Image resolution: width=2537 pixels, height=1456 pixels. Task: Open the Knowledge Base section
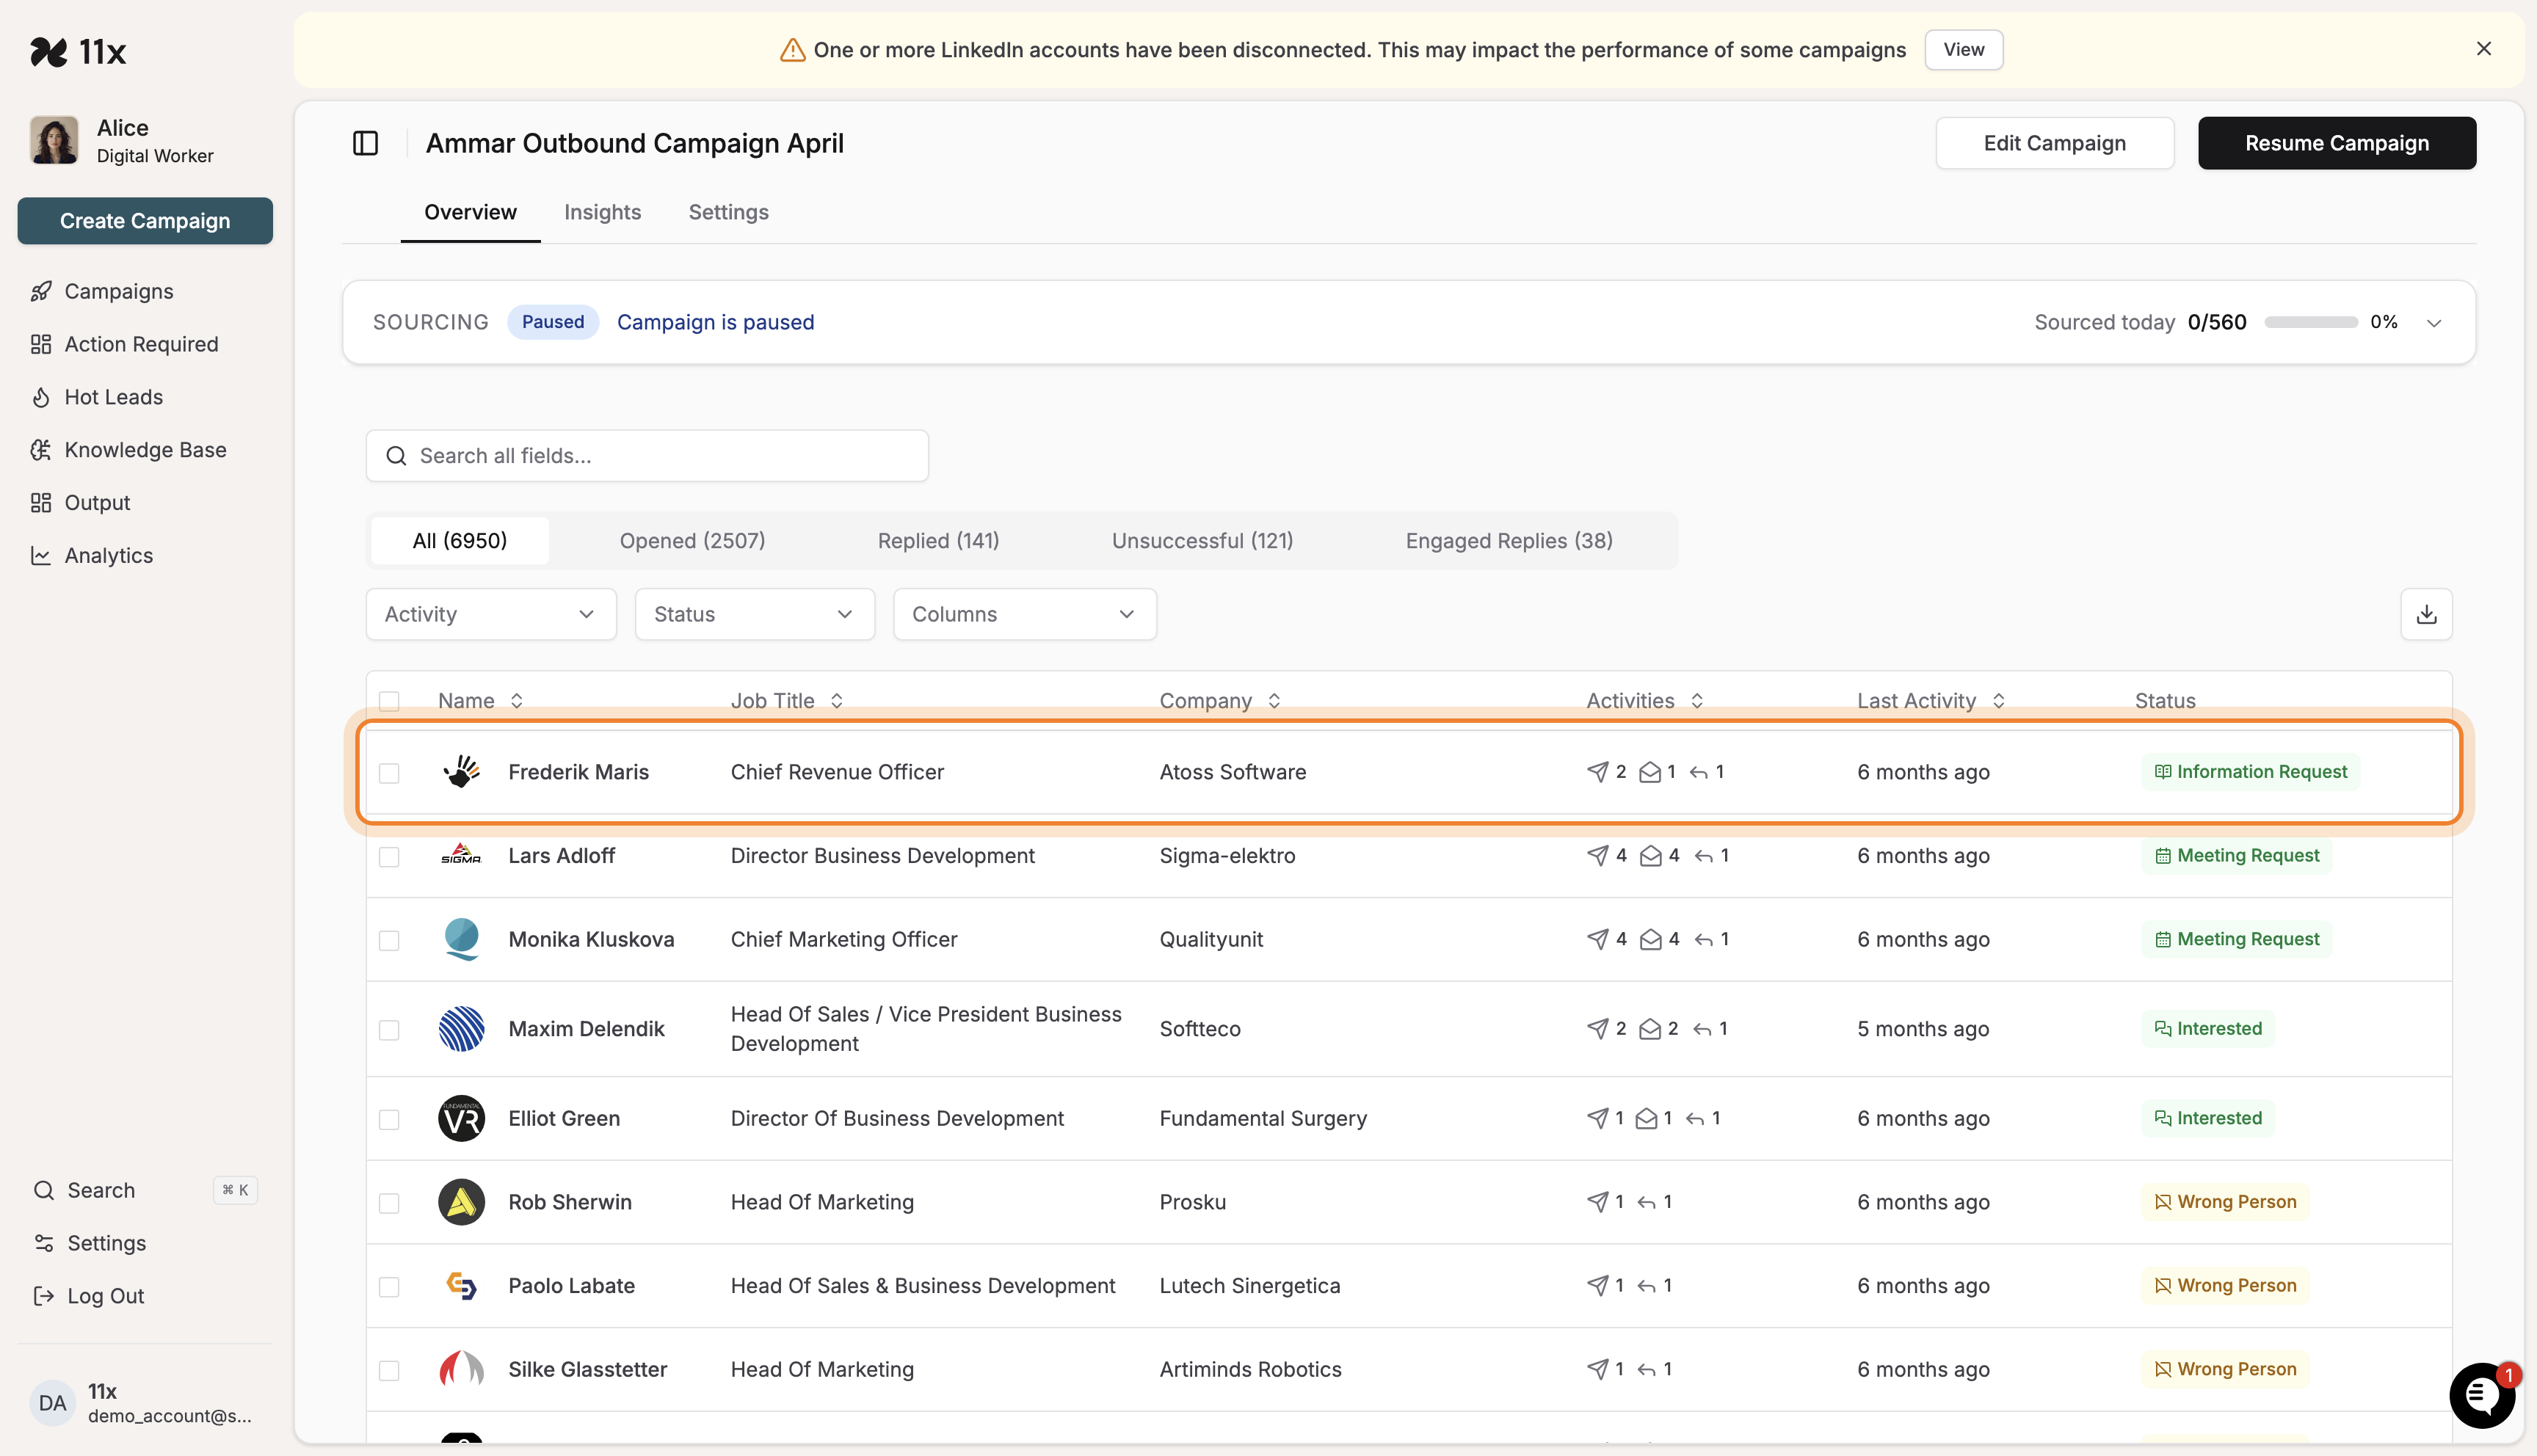pos(145,449)
